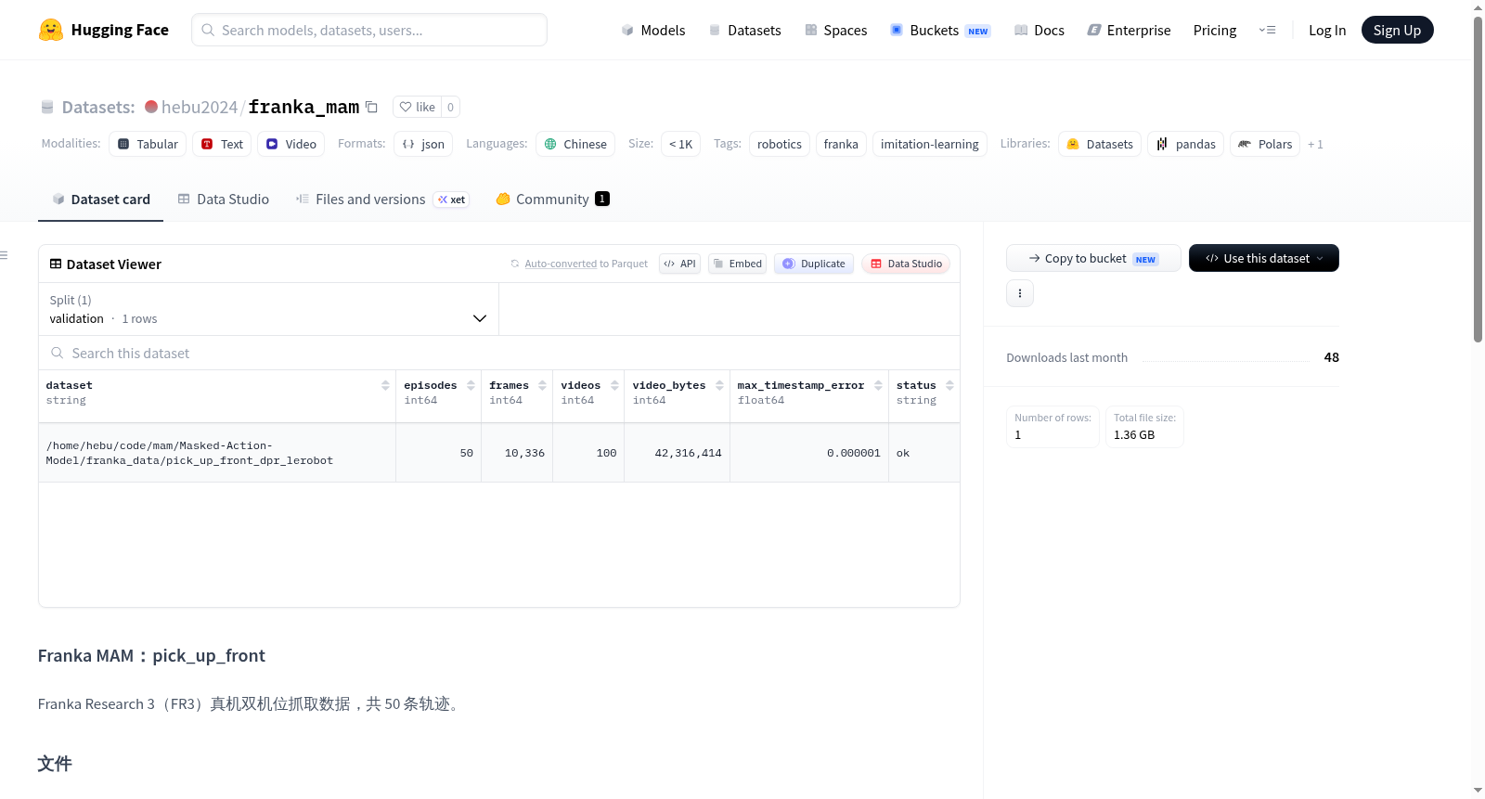
Task: Click the Duplicate button
Action: click(814, 264)
